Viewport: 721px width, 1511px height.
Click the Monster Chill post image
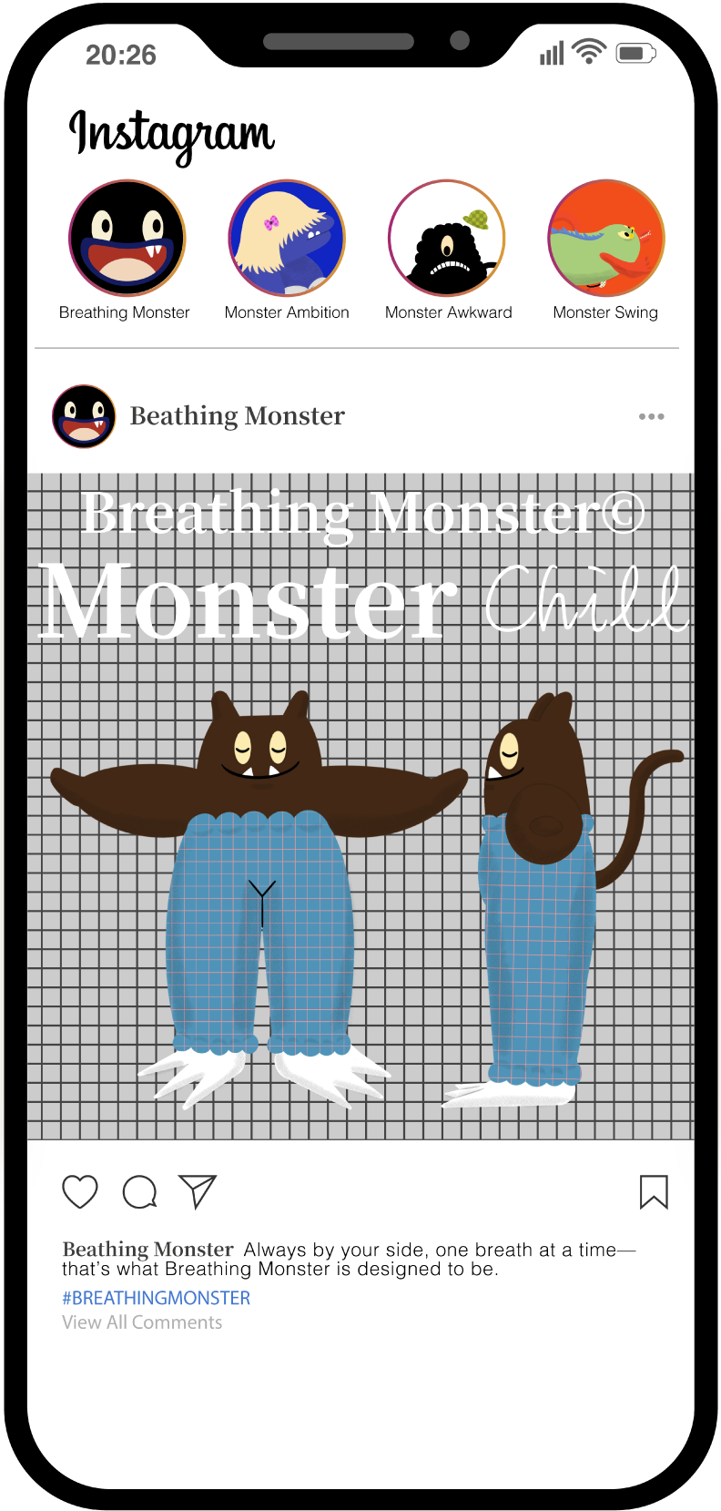(x=360, y=806)
